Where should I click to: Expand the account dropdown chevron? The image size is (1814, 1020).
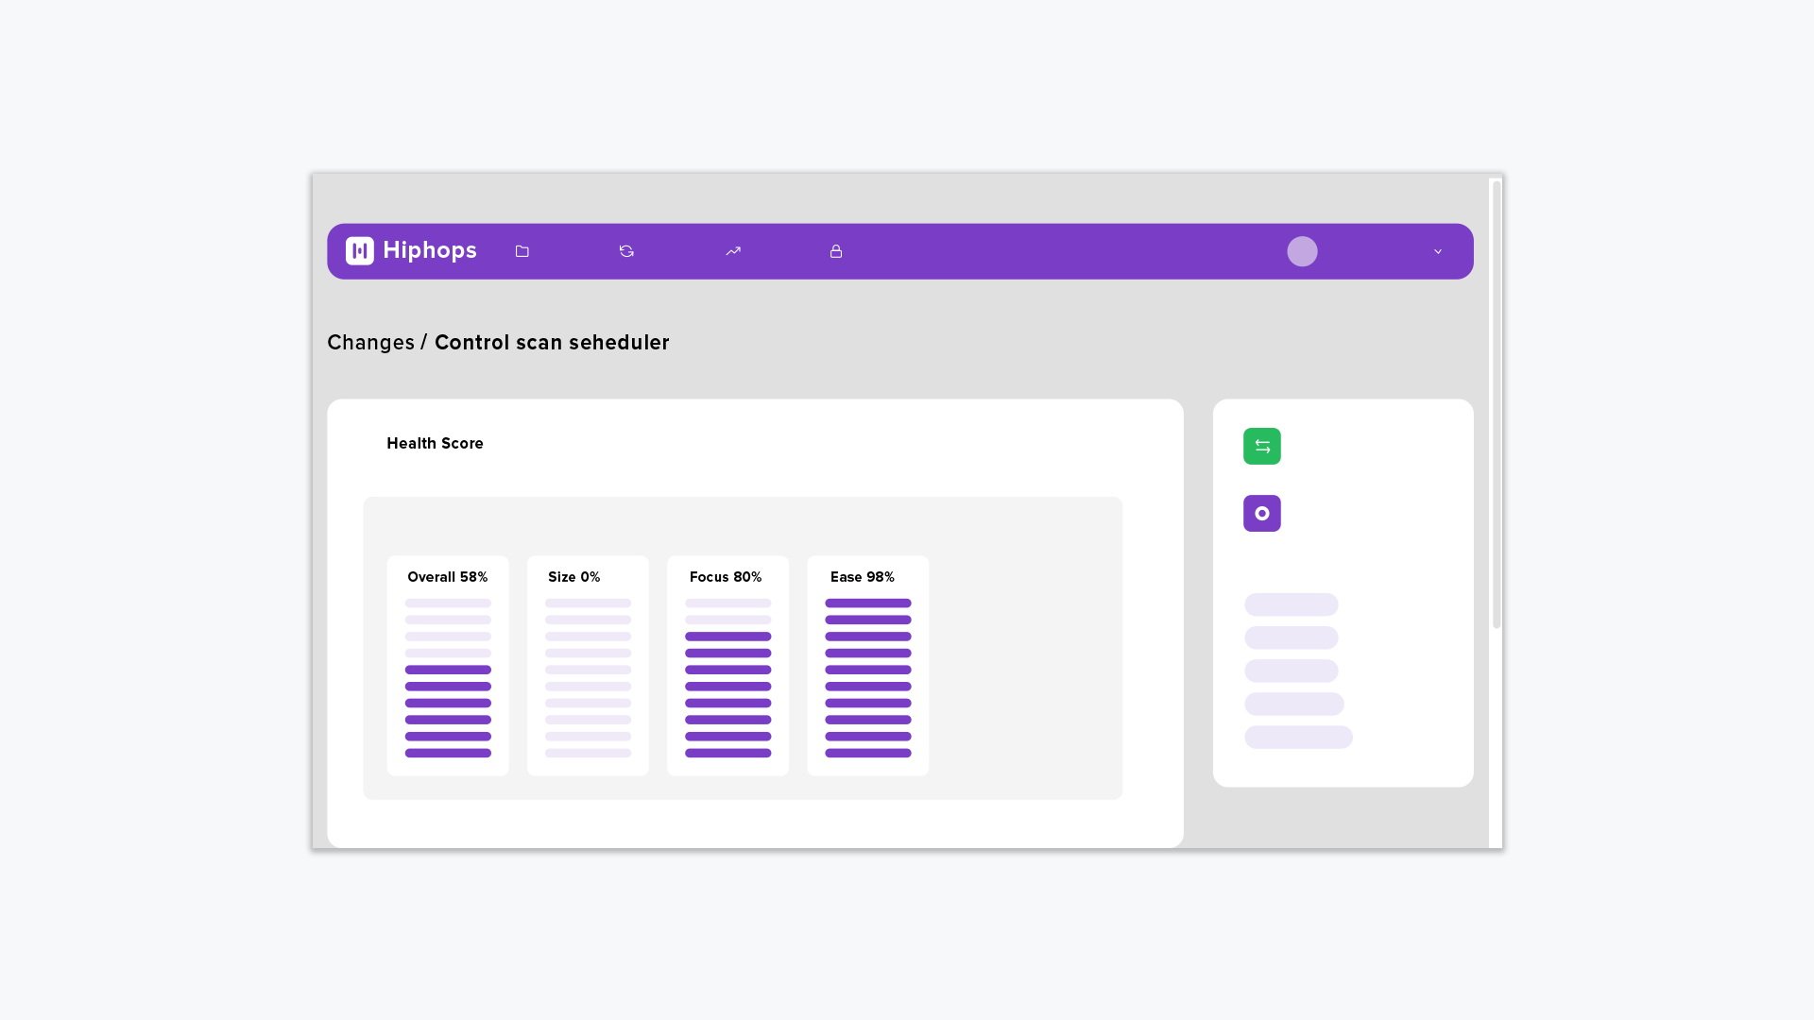click(1438, 251)
